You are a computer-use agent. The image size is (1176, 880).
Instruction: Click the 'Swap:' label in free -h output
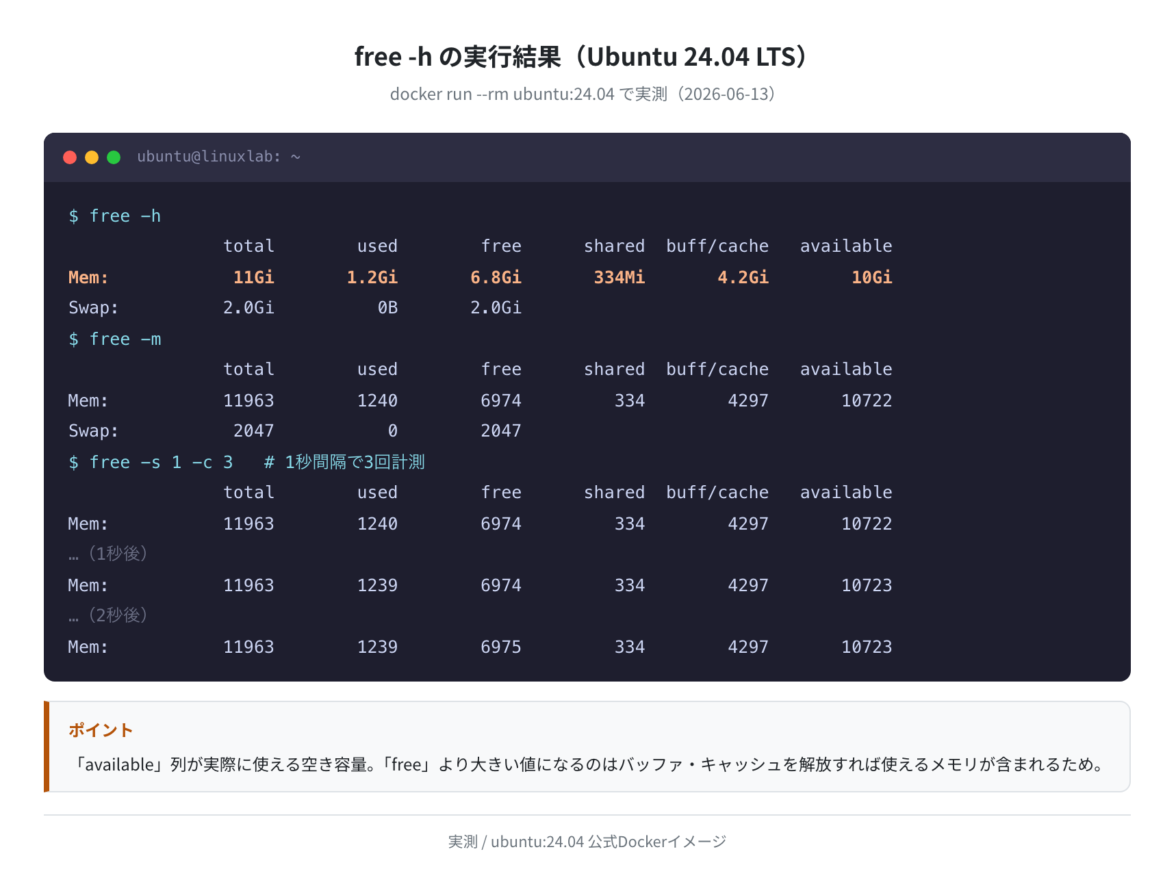tap(94, 308)
